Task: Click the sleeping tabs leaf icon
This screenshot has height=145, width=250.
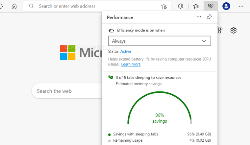Action: click(111, 78)
